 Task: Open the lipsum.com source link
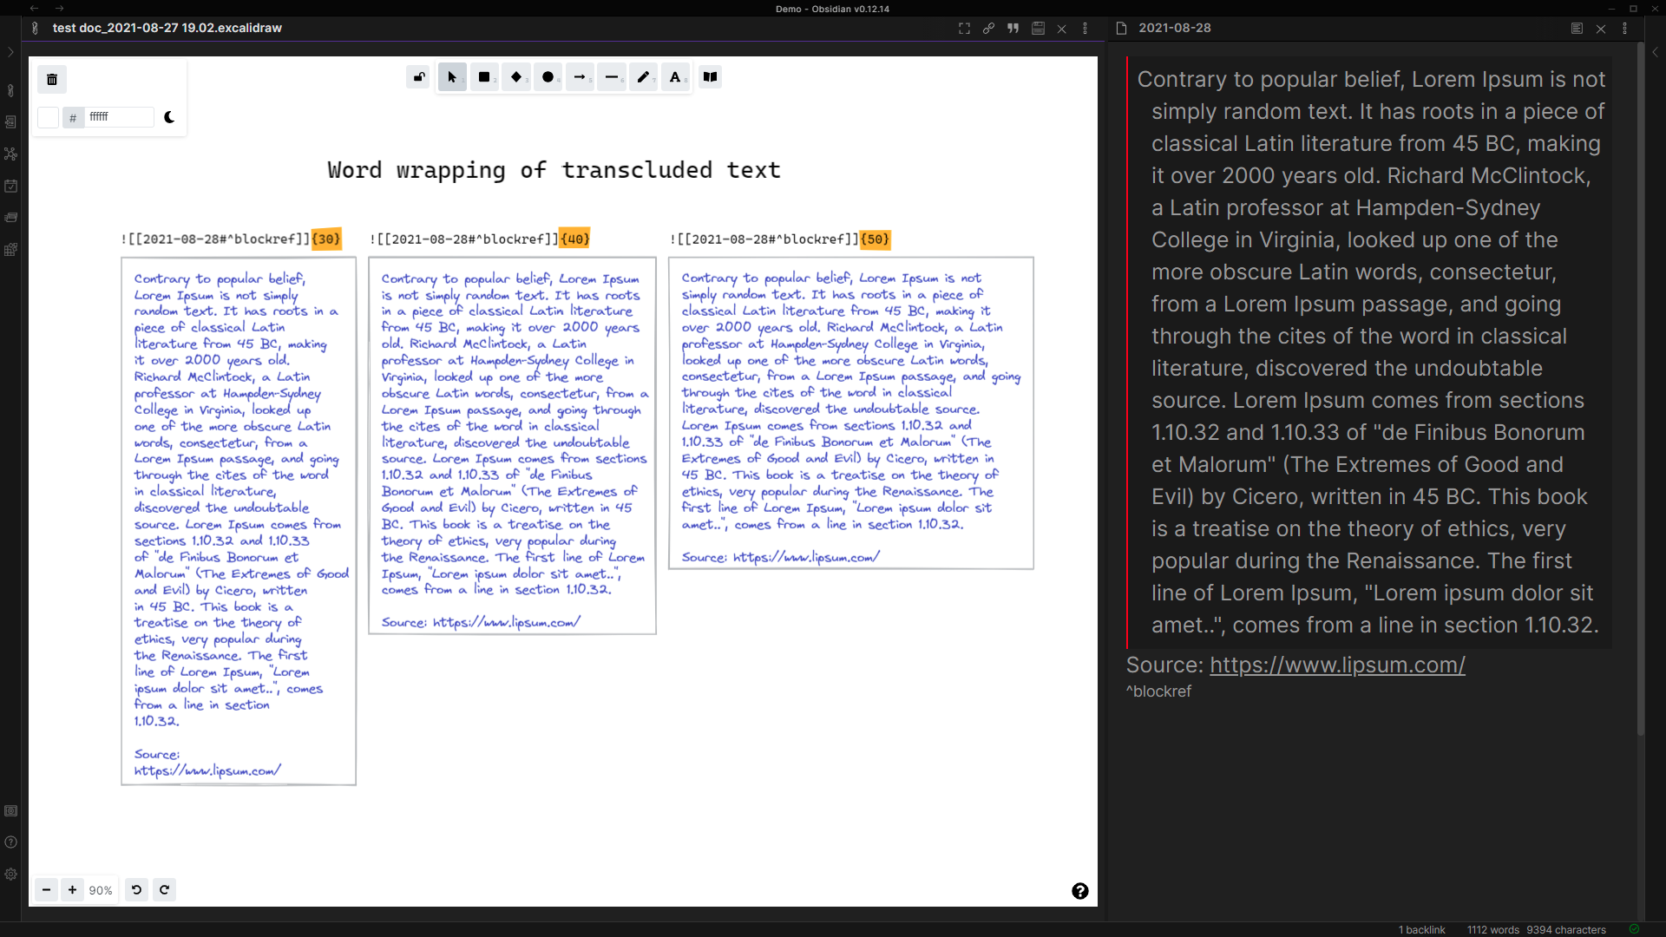[1336, 665]
